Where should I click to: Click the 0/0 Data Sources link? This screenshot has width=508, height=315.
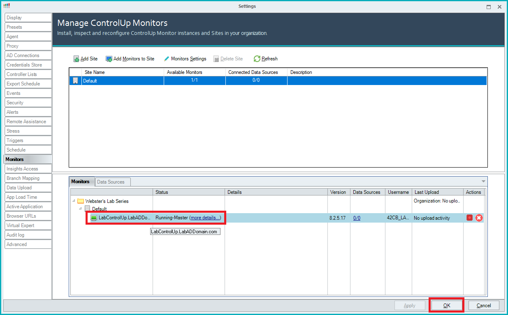coord(357,218)
